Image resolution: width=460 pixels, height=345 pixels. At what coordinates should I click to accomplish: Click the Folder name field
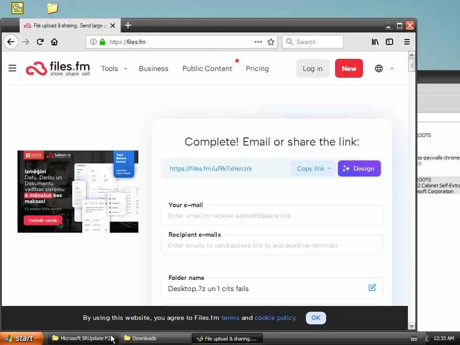272,288
